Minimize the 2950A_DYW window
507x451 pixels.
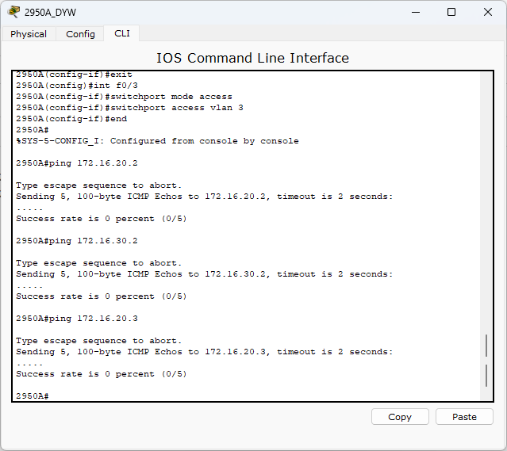416,12
